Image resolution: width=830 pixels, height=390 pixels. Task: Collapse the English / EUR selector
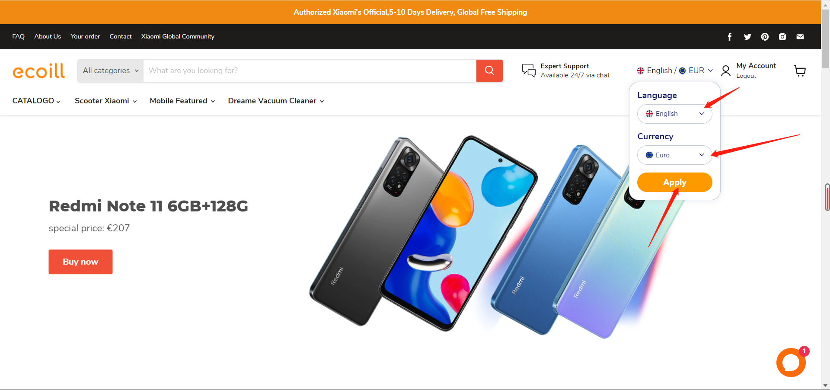click(674, 70)
